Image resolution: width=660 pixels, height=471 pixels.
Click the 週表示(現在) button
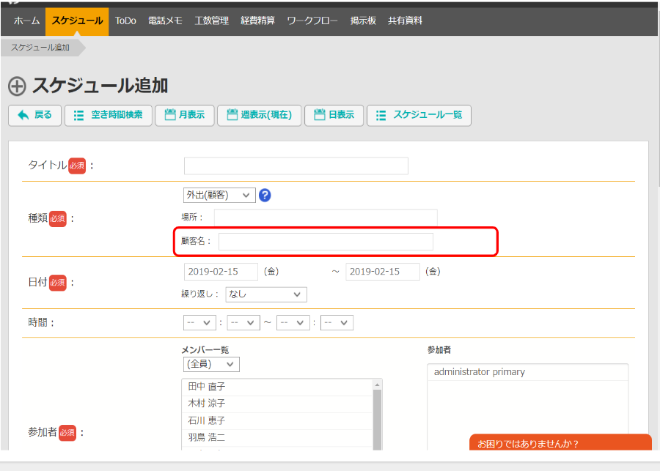tap(260, 115)
